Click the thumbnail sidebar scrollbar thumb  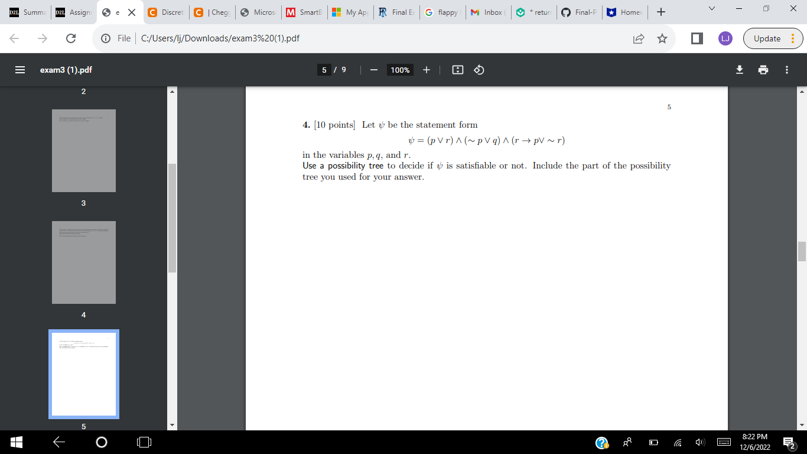coord(173,218)
